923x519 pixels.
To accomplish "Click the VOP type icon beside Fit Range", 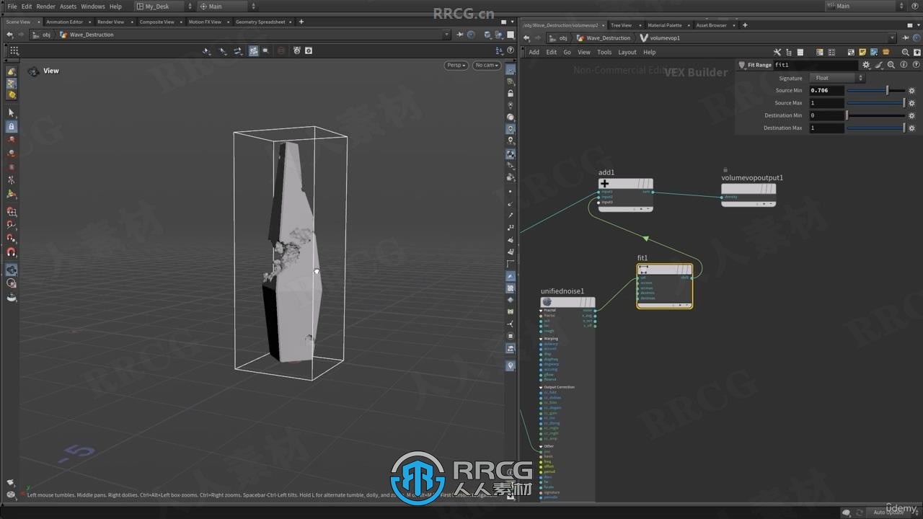I will 742,65.
